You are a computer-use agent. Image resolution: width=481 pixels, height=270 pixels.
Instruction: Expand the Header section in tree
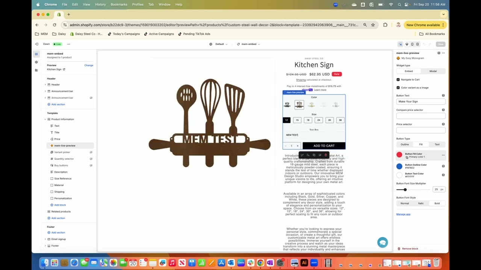point(45,85)
